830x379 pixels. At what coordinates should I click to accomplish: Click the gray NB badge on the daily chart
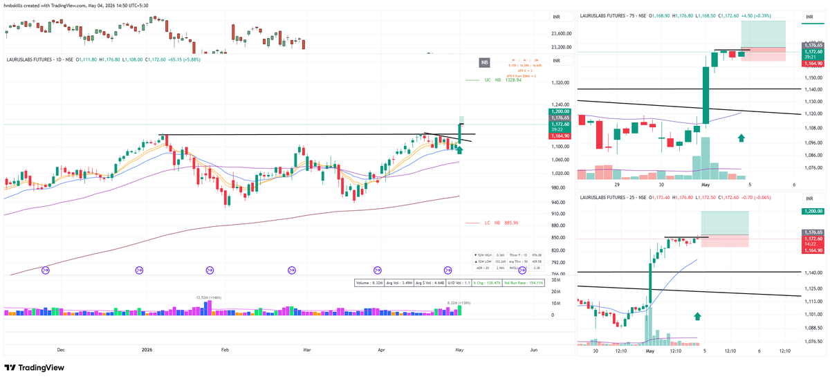485,62
